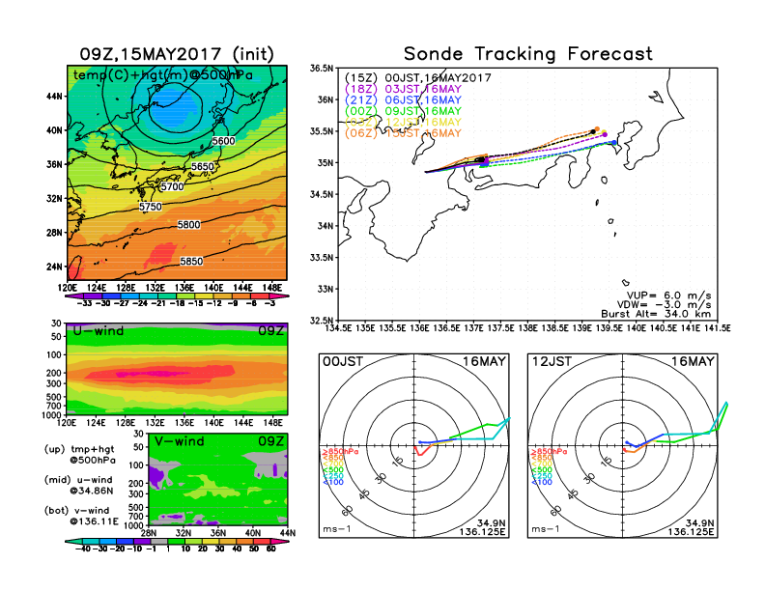Click the orange 06Z trajectory endpoint dot

point(598,128)
